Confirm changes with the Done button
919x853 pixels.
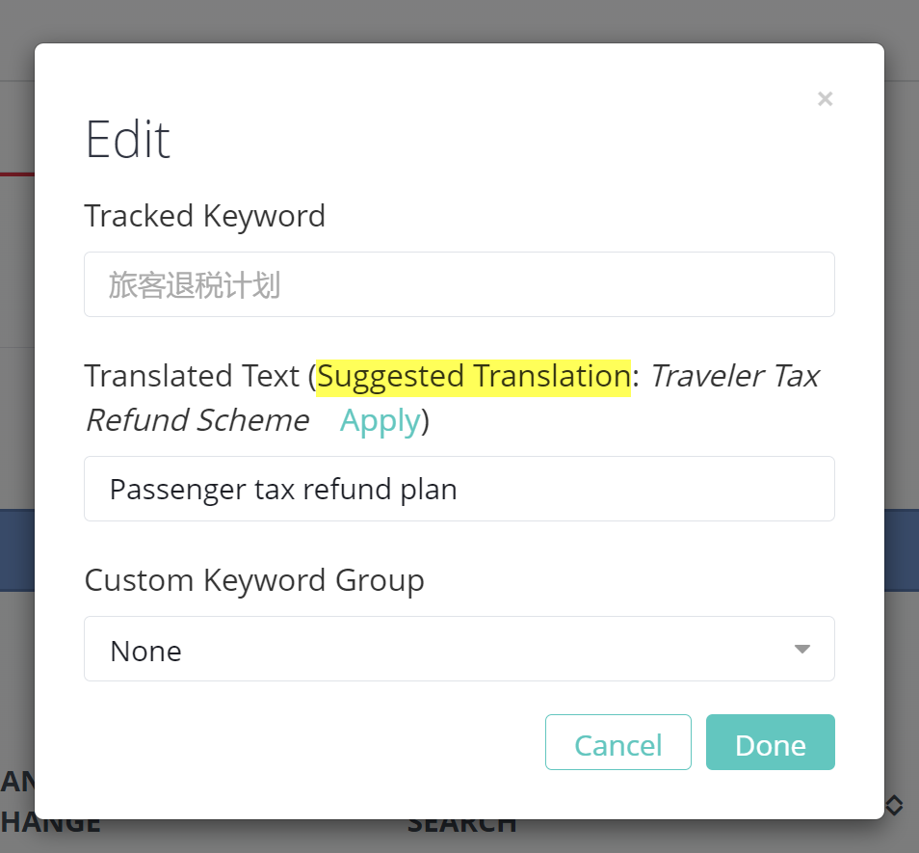[x=770, y=743]
